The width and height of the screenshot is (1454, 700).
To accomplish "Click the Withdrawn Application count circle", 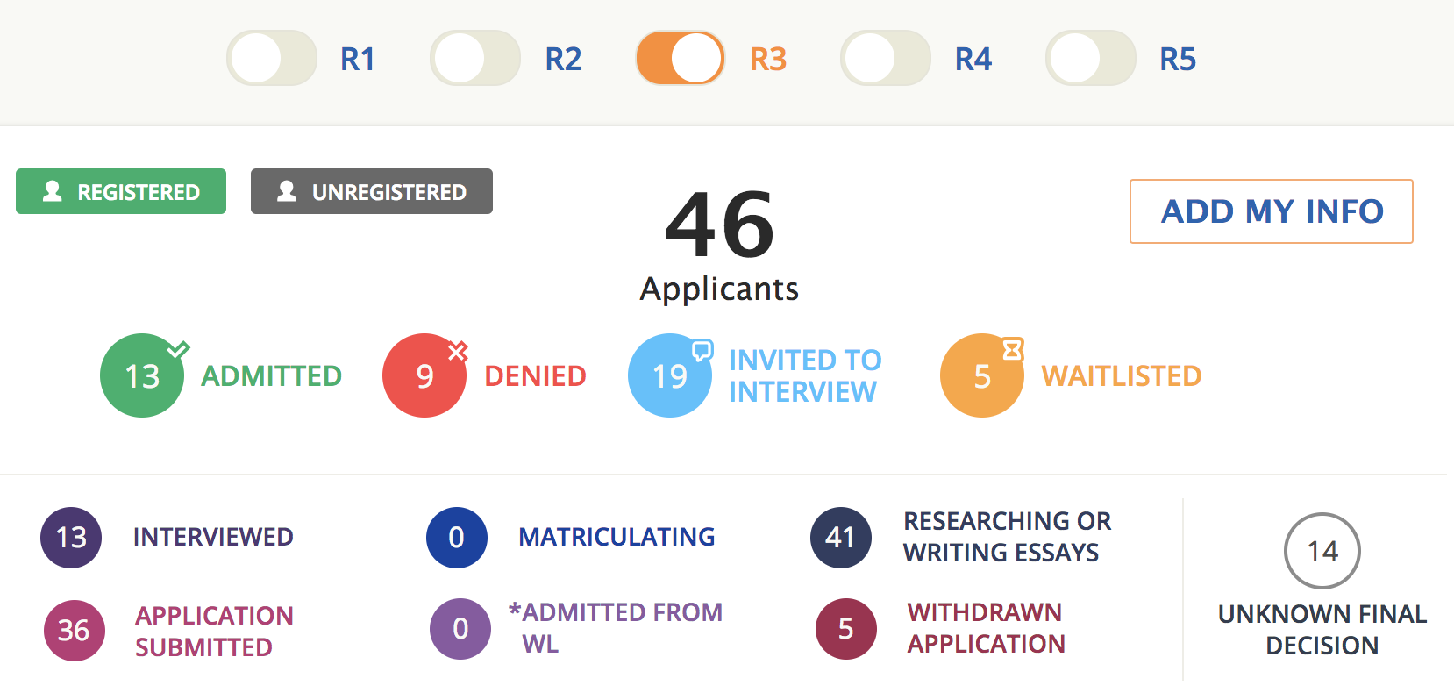I will 846,628.
